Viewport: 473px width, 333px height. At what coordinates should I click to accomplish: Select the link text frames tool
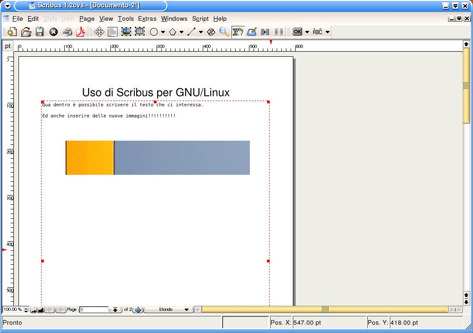click(x=265, y=32)
